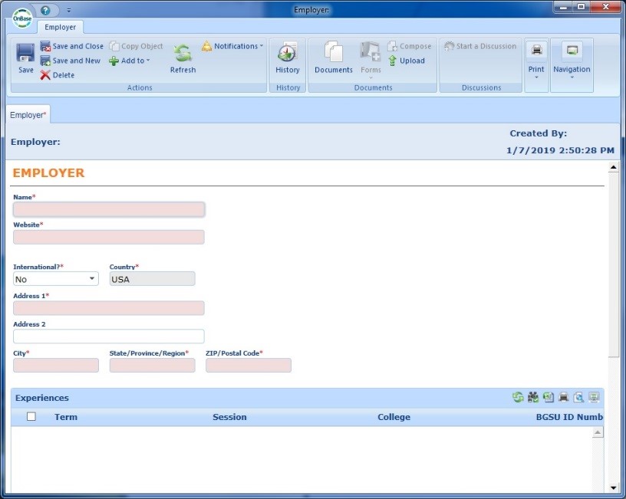626x499 pixels.
Task: Refresh the Experiences list
Action: 519,397
